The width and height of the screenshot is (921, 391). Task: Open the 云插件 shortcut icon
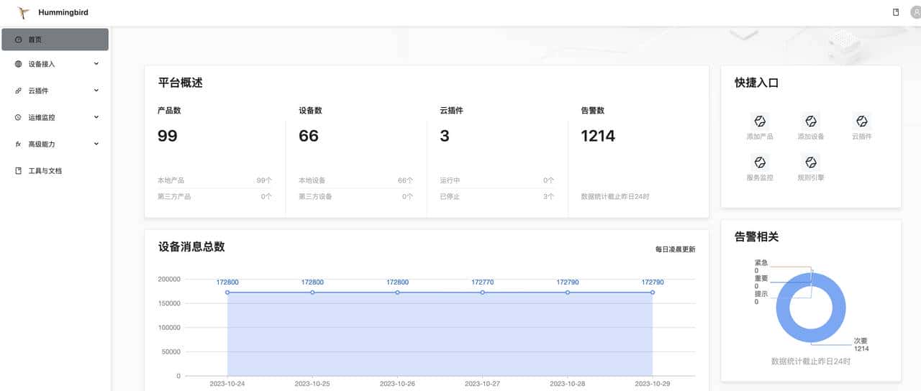[x=861, y=121]
